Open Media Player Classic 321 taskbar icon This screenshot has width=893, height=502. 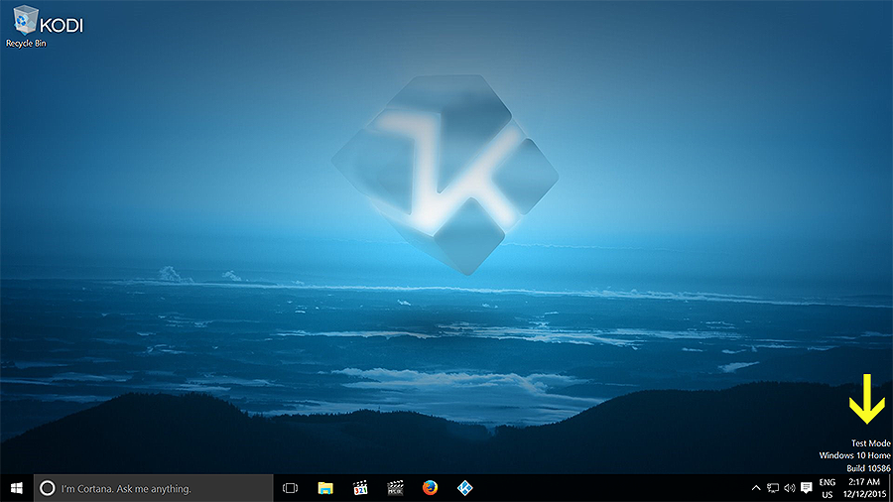(360, 488)
